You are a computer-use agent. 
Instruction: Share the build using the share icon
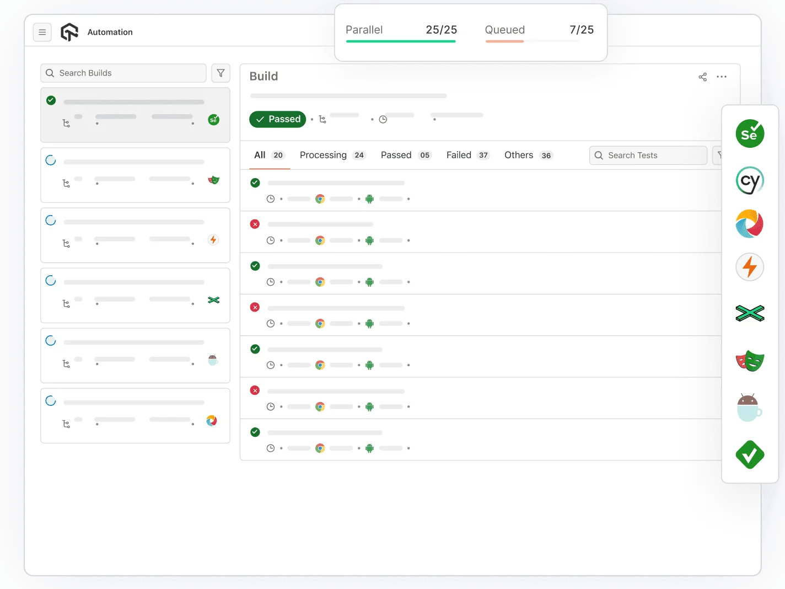702,77
